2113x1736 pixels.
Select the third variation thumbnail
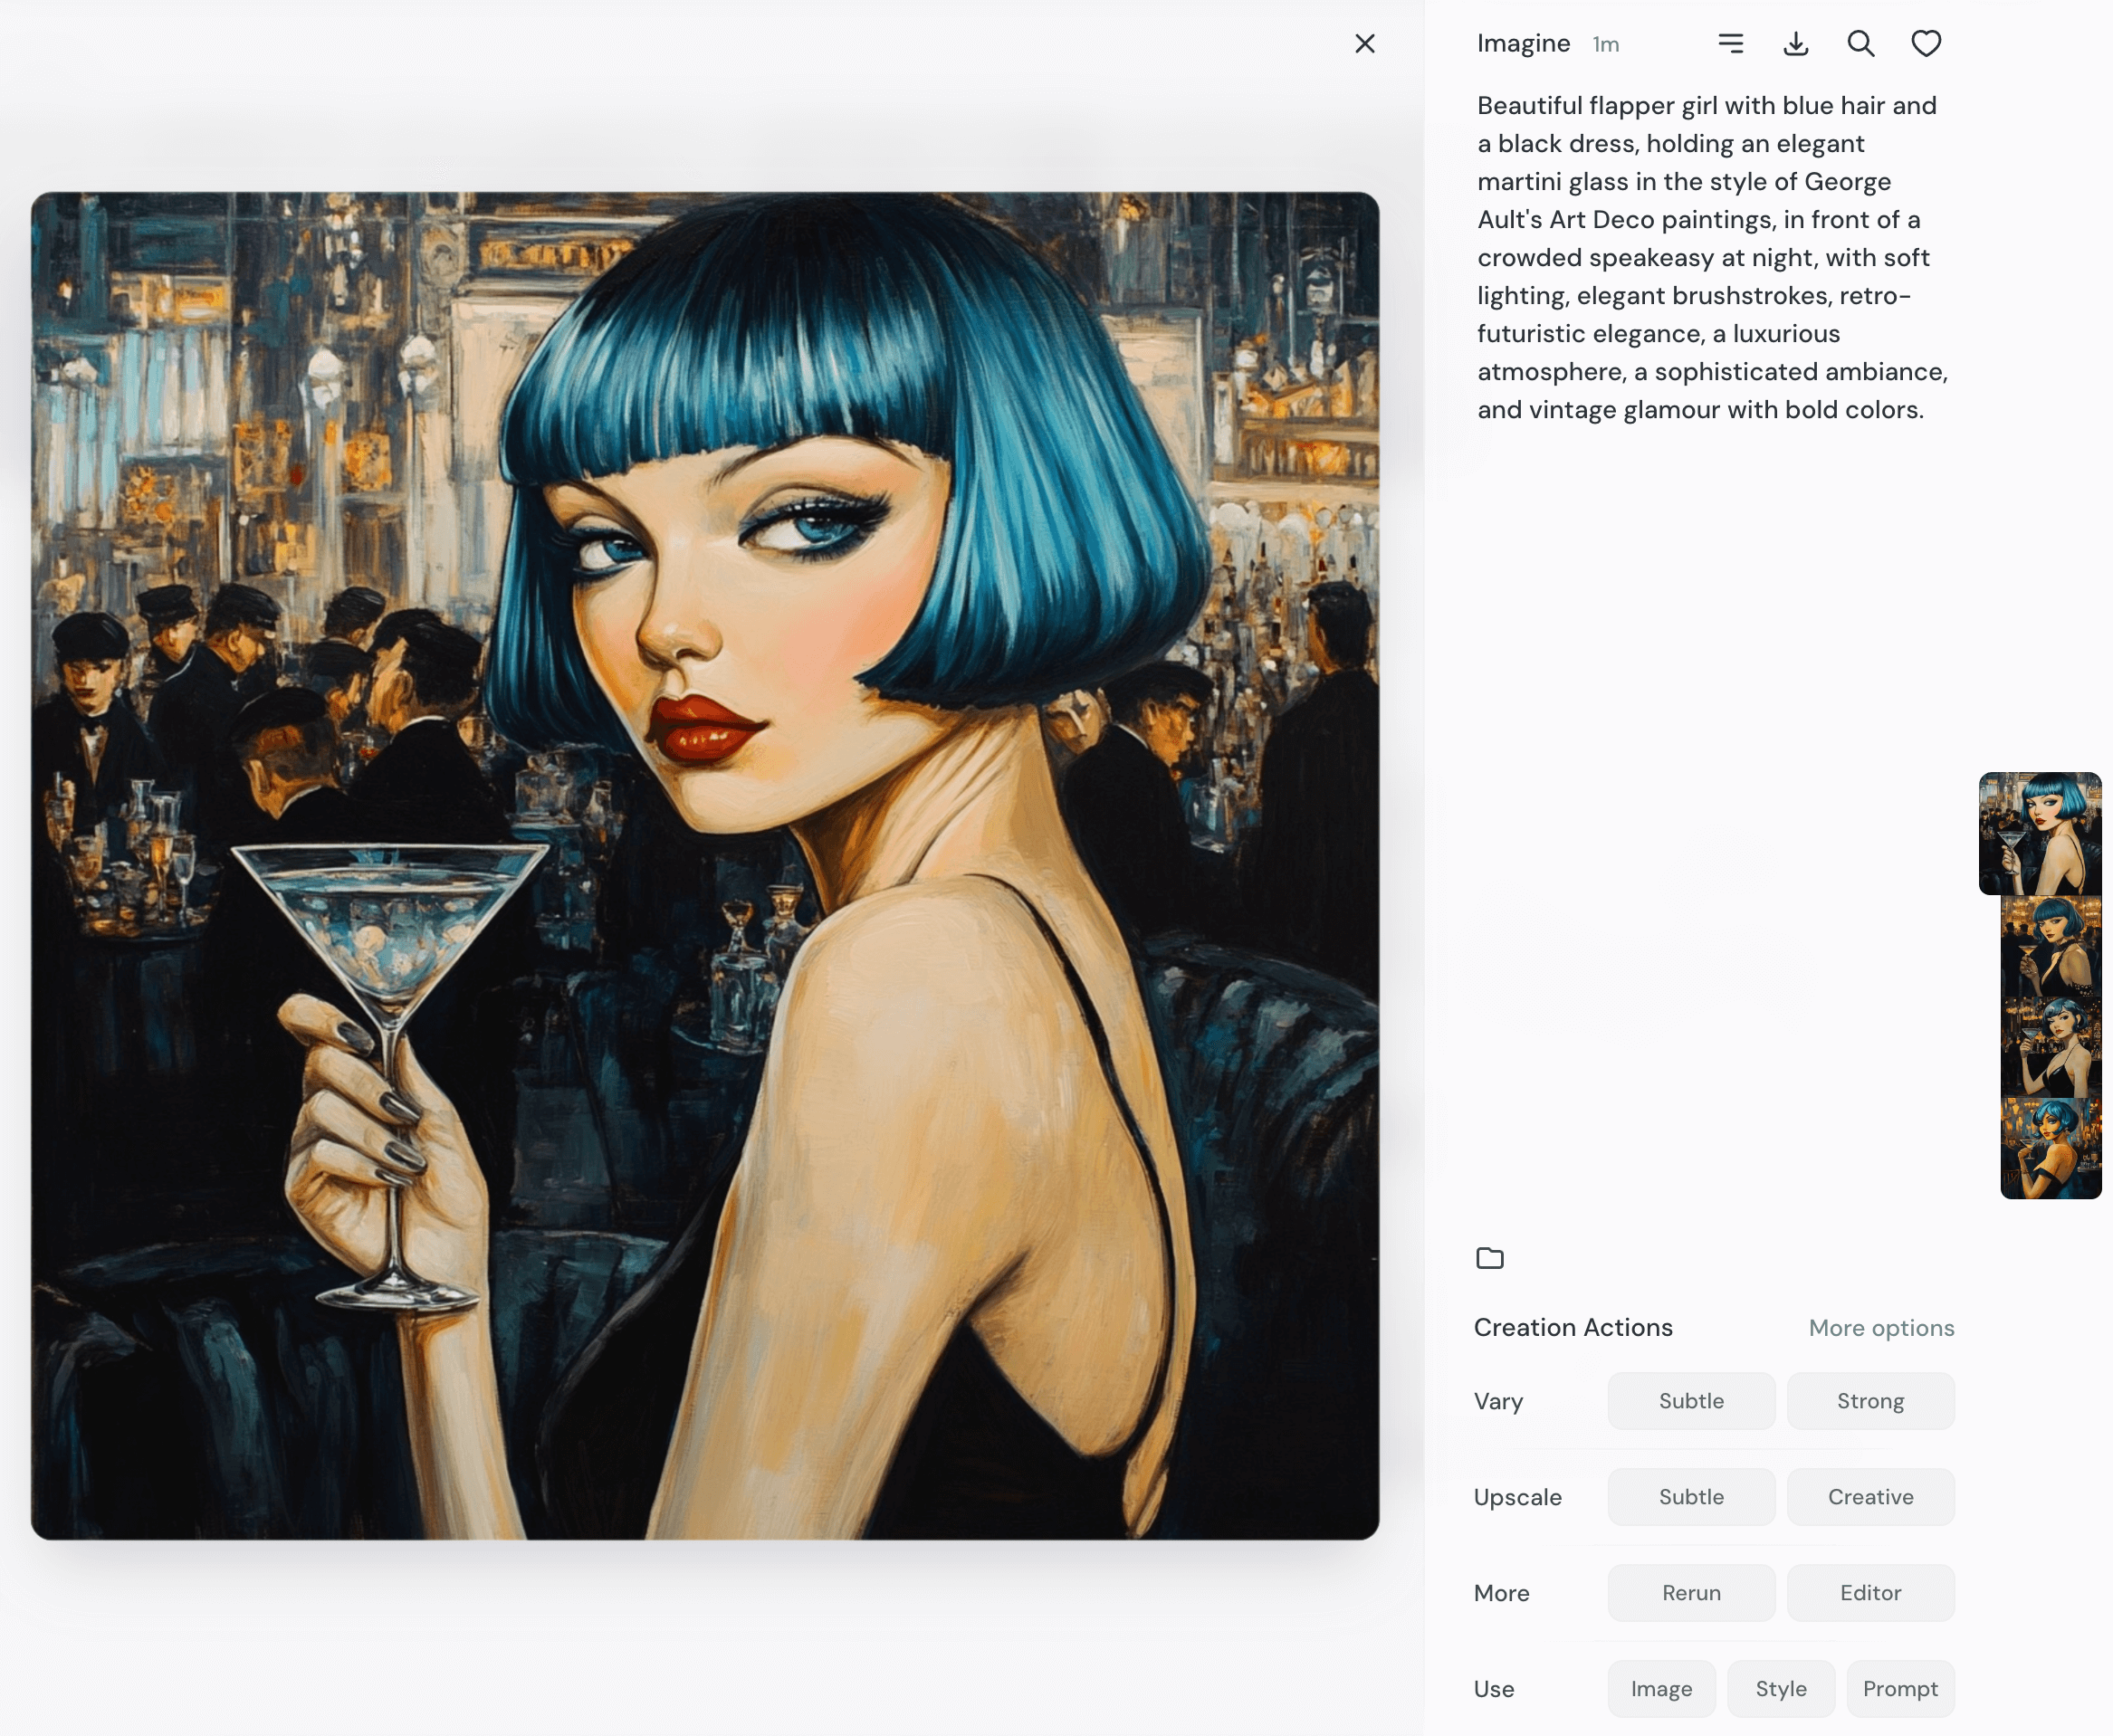2050,1047
